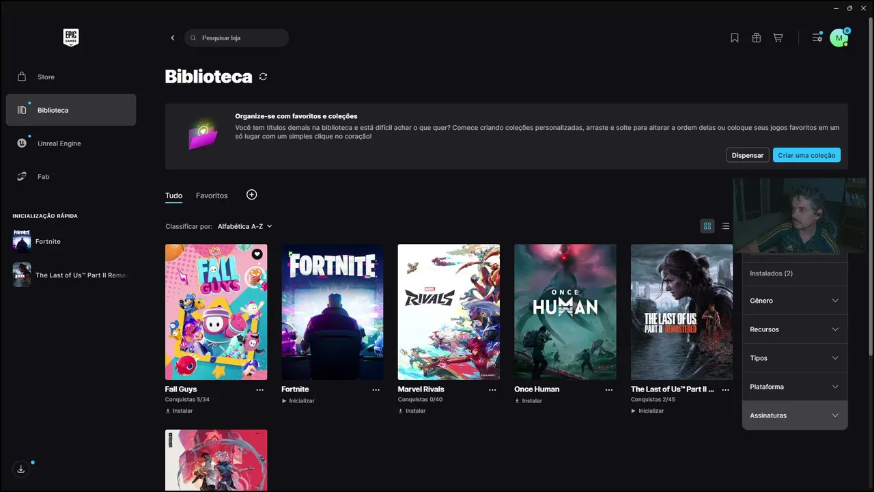Click the Pesquisar loja search field
The width and height of the screenshot is (874, 492).
click(236, 38)
